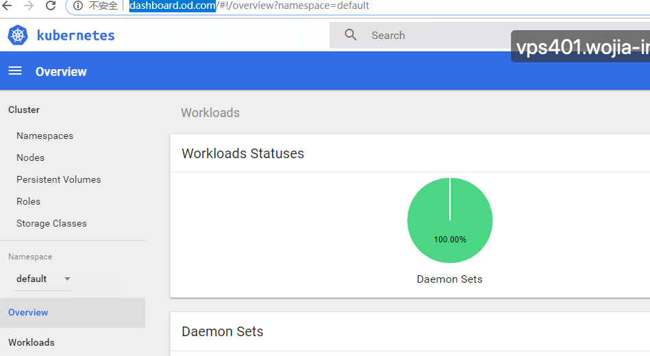Click the browser back arrow
Screen dimensions: 650x356
8,5
